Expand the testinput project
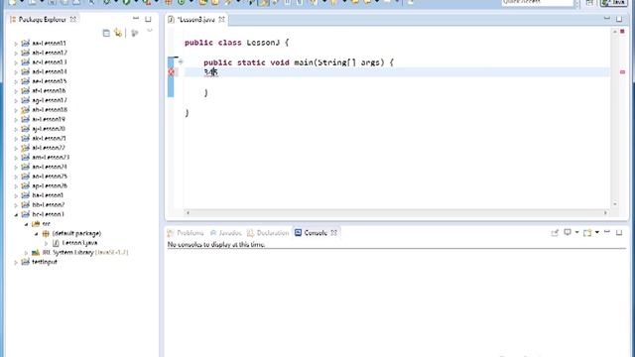This screenshot has height=357, width=635. pyautogui.click(x=16, y=262)
